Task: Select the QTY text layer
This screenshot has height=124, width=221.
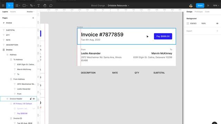Action: pyautogui.click(x=8, y=35)
